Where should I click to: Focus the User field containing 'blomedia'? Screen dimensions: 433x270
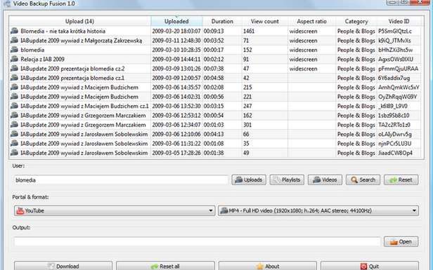click(x=121, y=180)
